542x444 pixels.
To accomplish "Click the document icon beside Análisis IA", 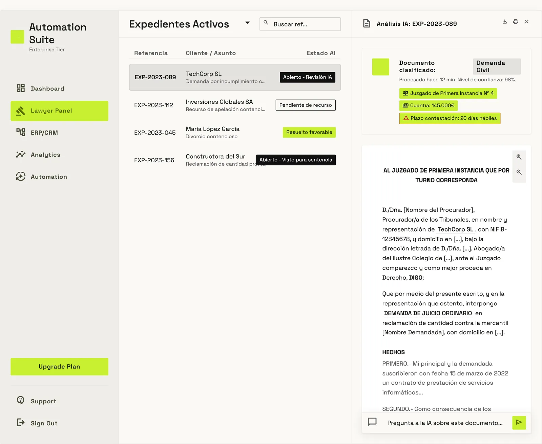I will coord(367,23).
